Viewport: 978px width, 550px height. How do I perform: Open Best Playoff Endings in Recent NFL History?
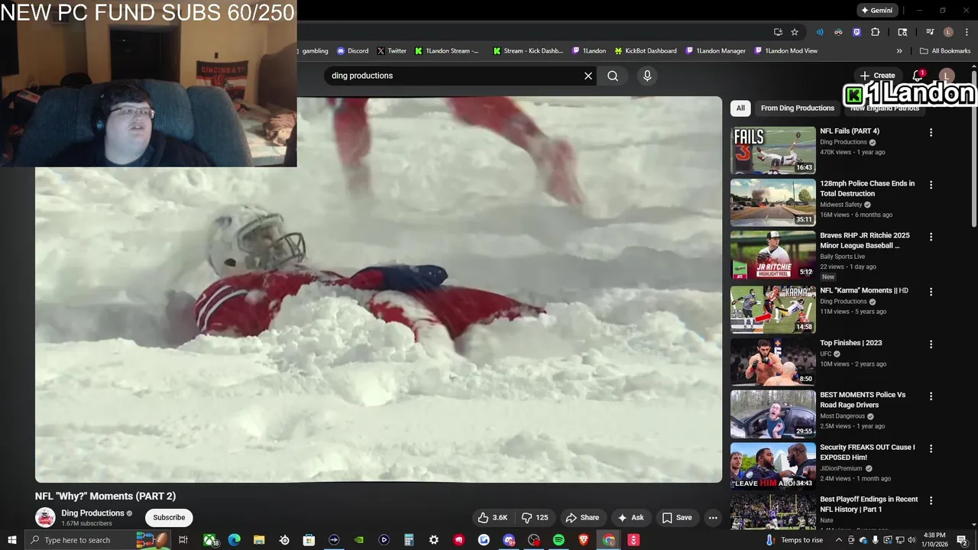coord(869,504)
